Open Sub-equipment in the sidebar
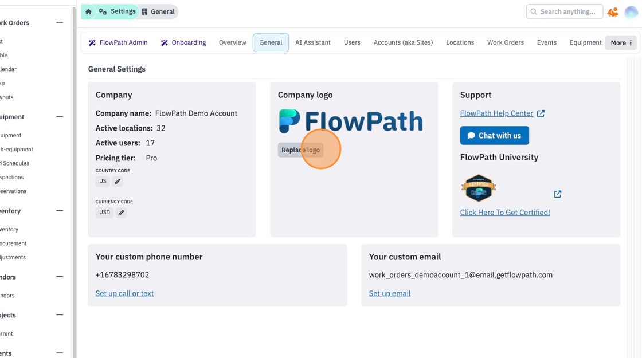Viewport: 642px width, 358px height. [x=17, y=150]
